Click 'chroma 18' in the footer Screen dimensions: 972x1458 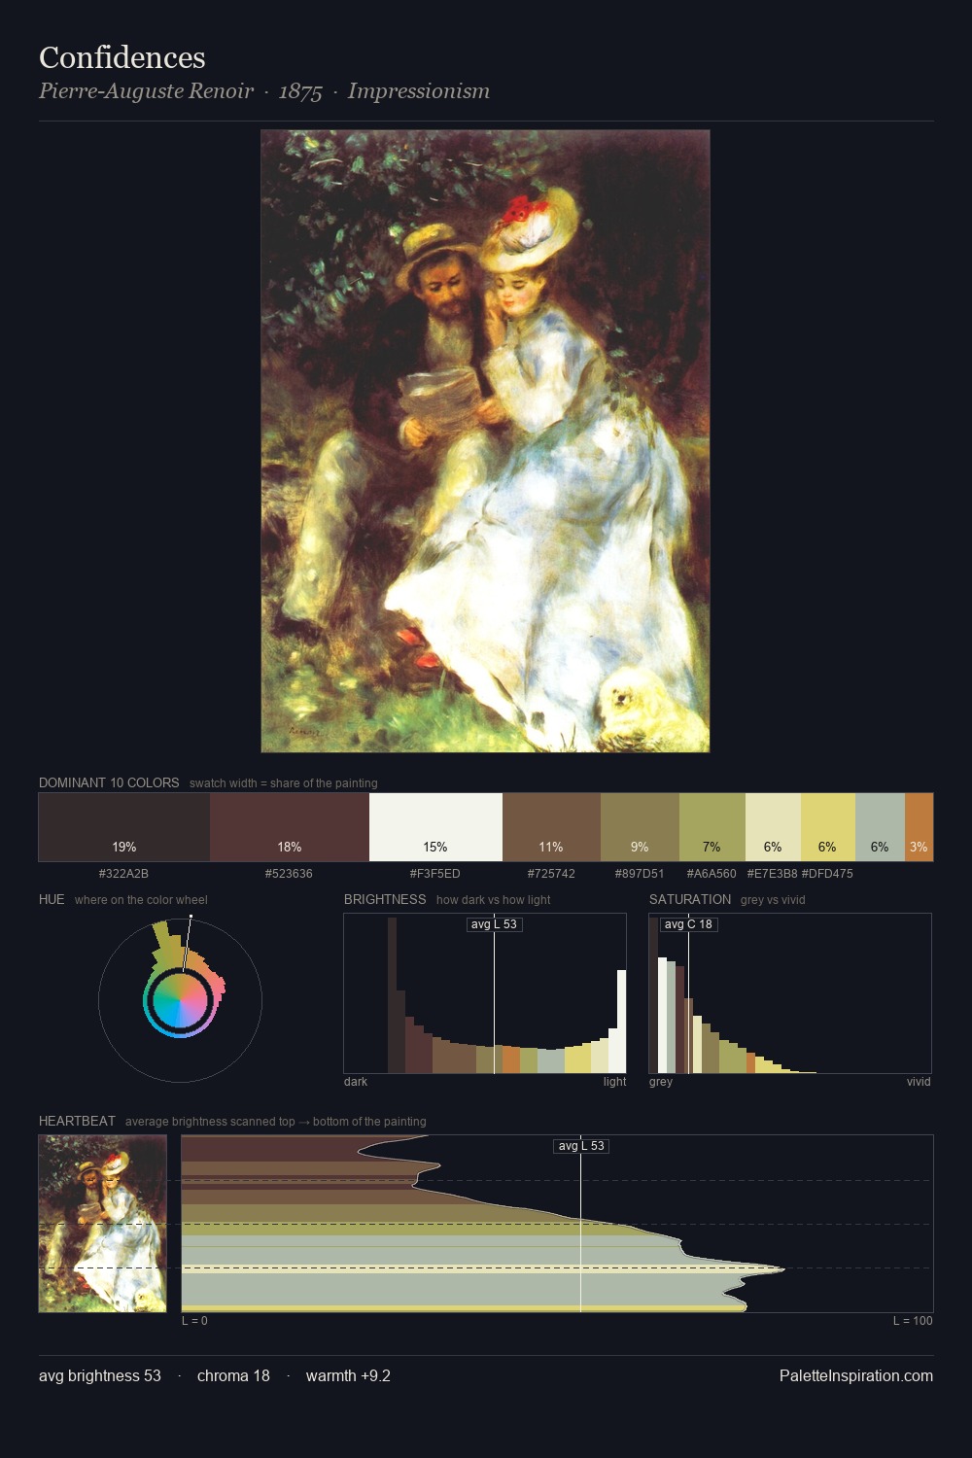tap(233, 1376)
